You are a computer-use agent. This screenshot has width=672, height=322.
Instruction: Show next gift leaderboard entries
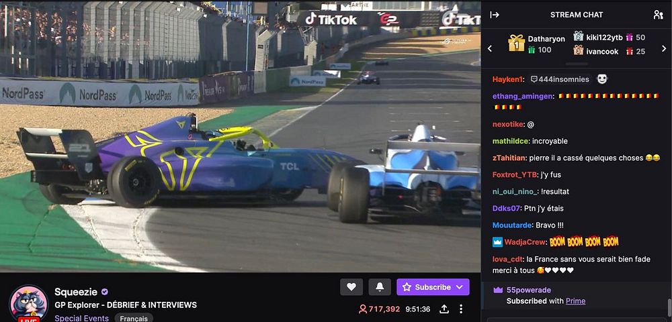pos(665,49)
